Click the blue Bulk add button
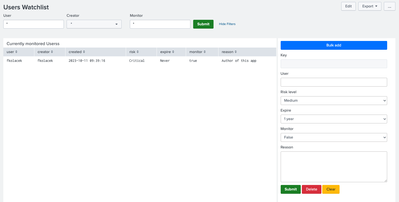 [334, 45]
